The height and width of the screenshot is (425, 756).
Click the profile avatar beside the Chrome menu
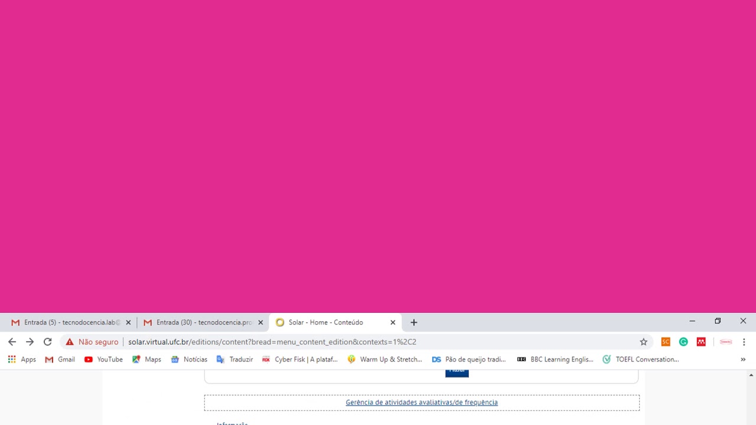click(726, 342)
